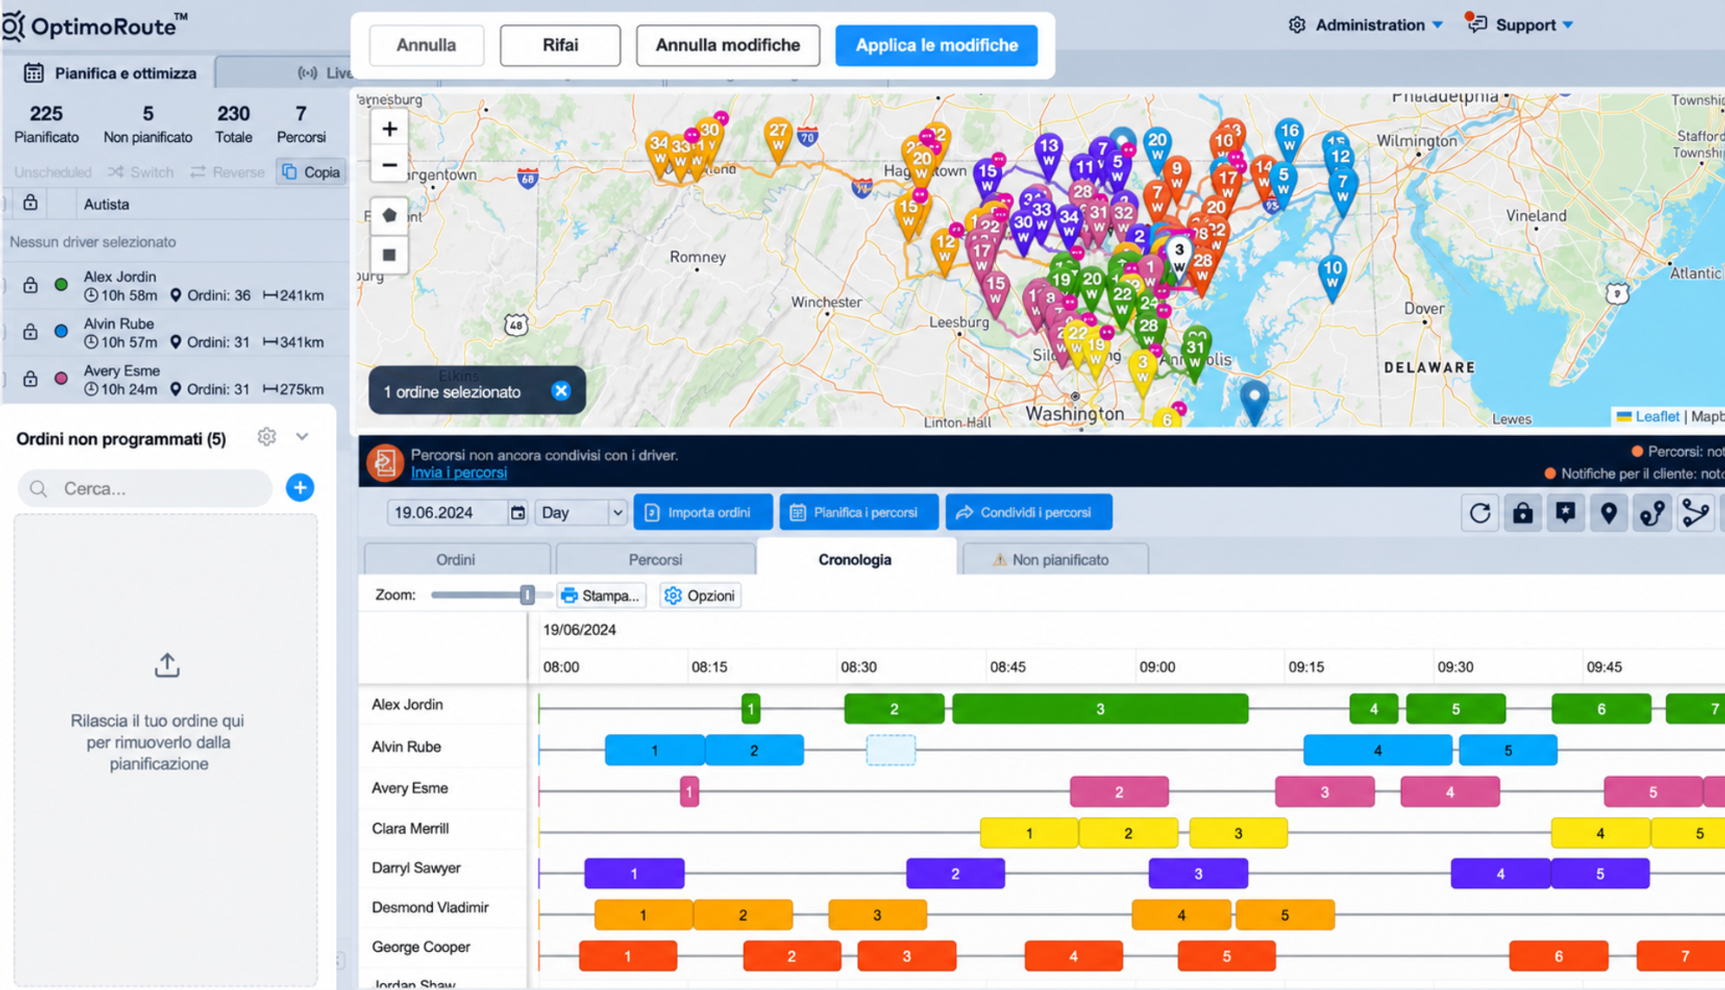Click the date field 19.06.2024

click(x=447, y=512)
